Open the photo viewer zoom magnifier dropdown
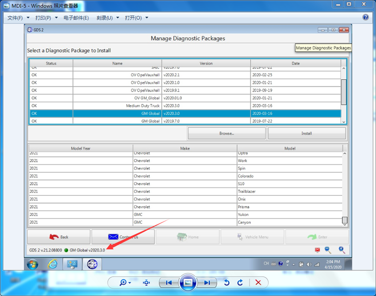Screen dimensions: 376x296 click(x=125, y=283)
